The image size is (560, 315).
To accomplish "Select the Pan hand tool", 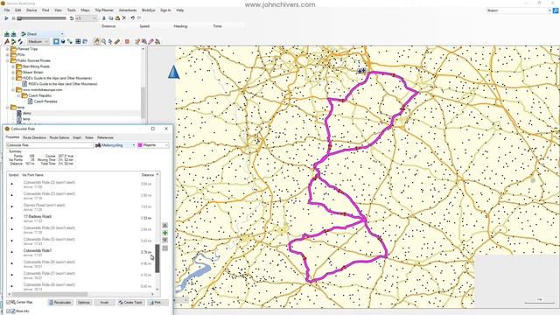I will click(x=97, y=42).
